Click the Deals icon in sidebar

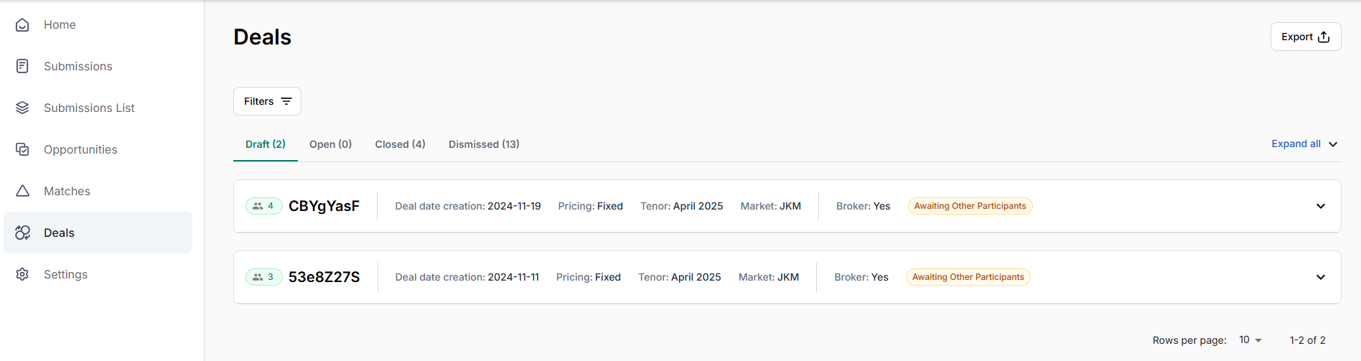pos(22,233)
